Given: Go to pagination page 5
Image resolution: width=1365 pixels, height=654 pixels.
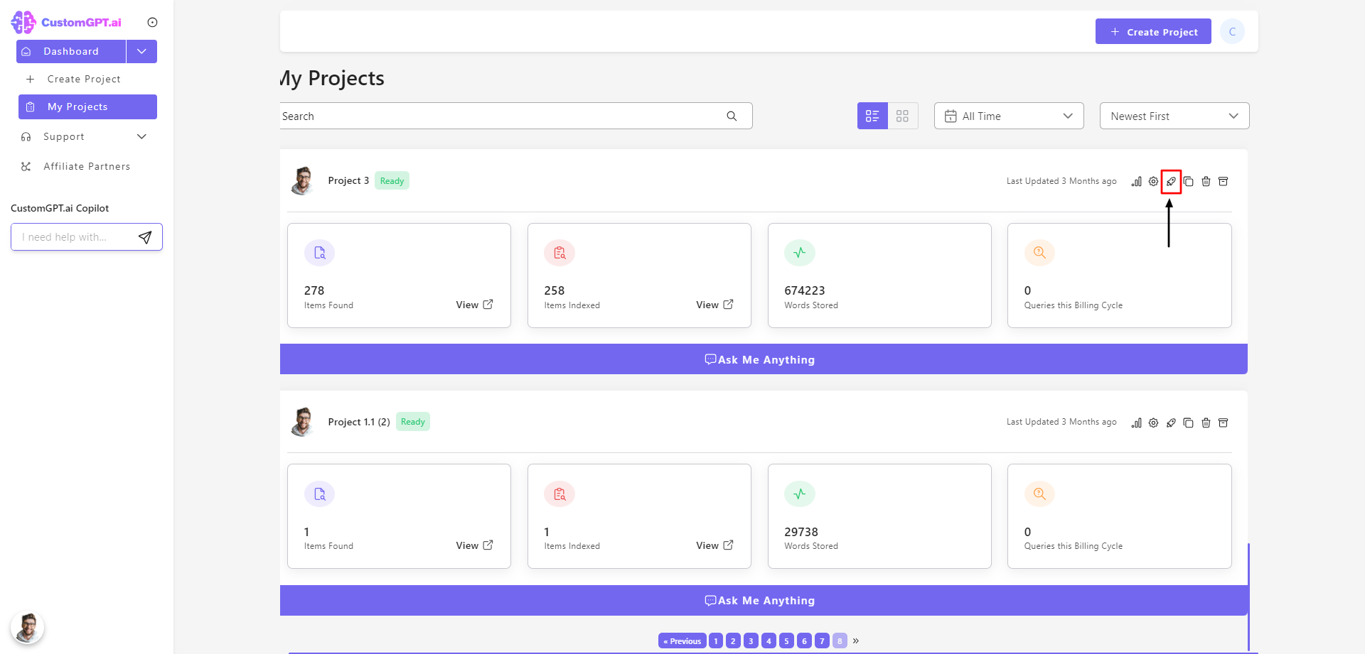Looking at the screenshot, I should tap(786, 641).
